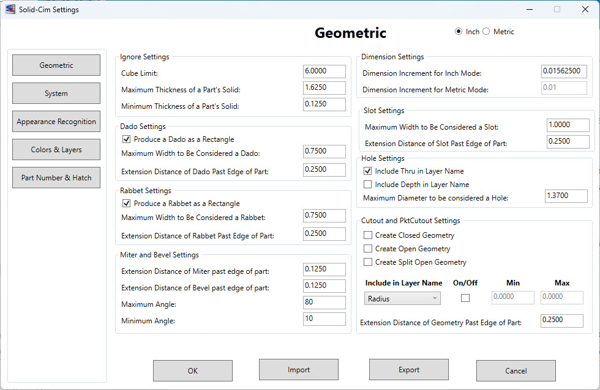Click Maximum Diameter considered a Hole field
Screen dimensions: 600x390
pos(566,196)
